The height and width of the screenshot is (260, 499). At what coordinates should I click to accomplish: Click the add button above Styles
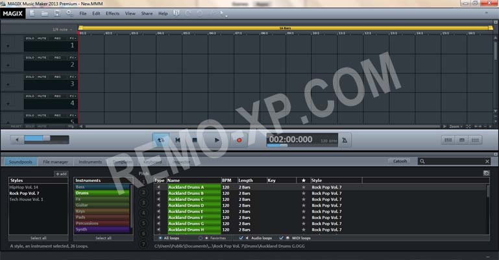click(61, 174)
